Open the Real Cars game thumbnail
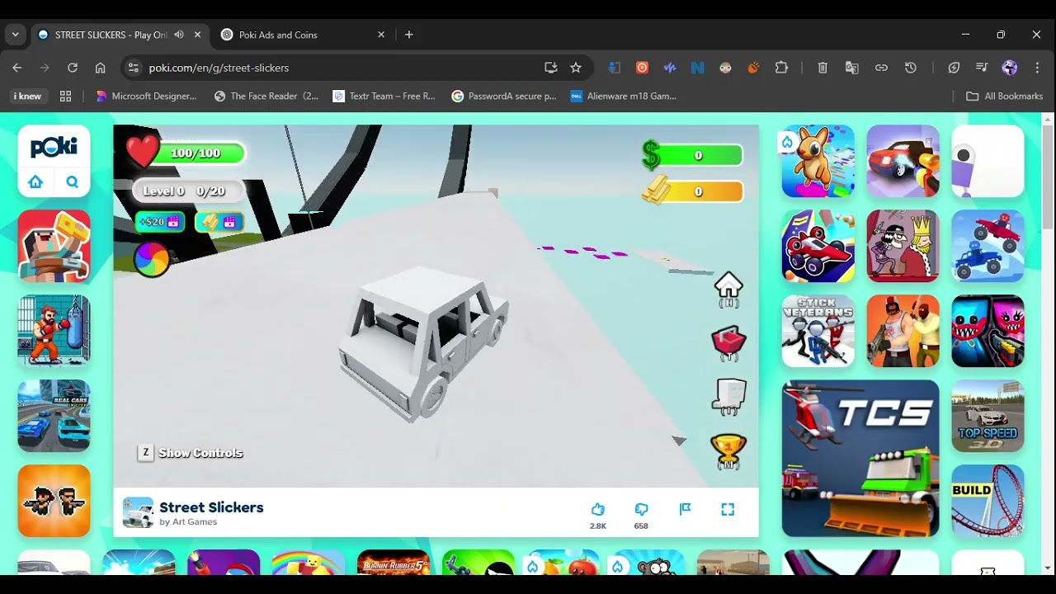 (54, 416)
